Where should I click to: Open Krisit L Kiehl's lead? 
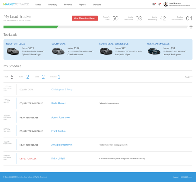(x=58, y=158)
